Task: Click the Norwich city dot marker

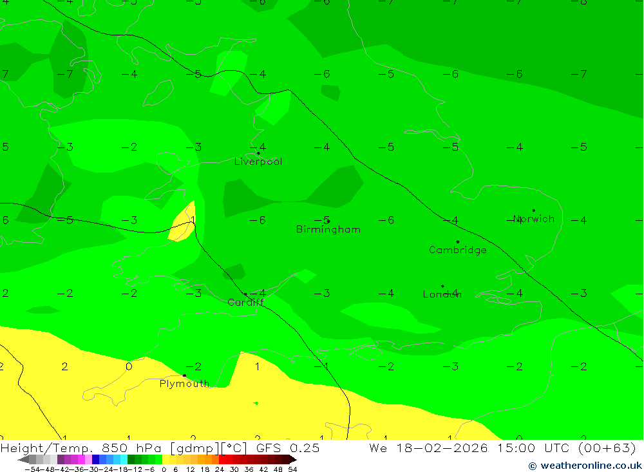Action: 533,211
